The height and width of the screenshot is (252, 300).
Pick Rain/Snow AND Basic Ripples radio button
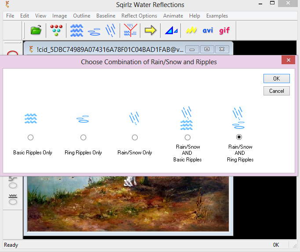[187, 138]
